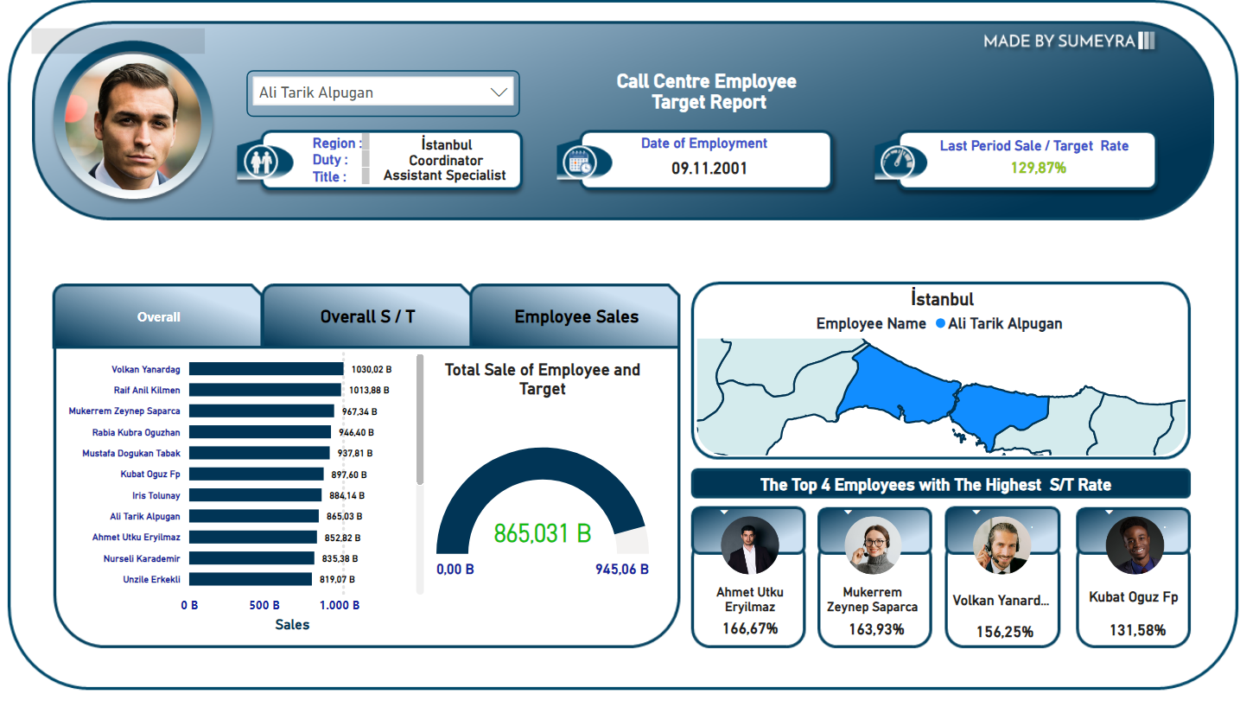
Task: Open the Overall S / T tab
Action: click(367, 317)
